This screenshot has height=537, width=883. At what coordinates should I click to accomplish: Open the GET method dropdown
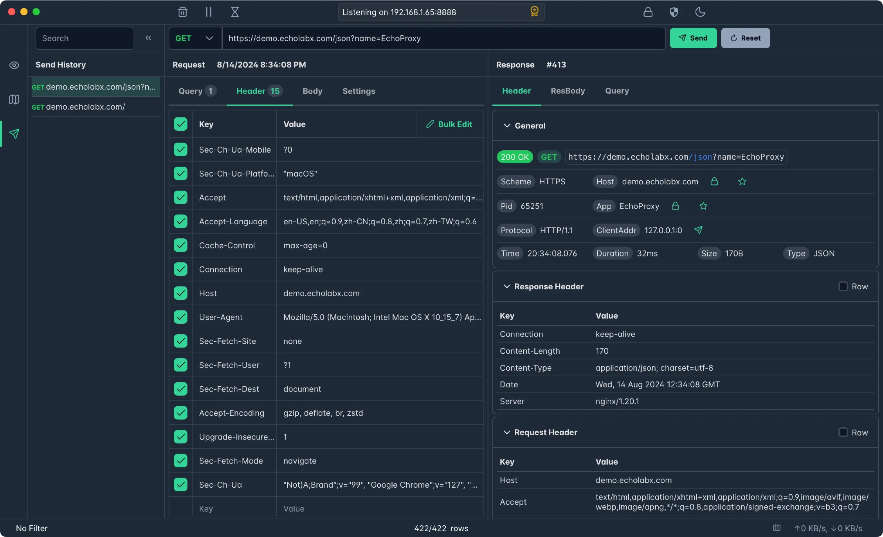pyautogui.click(x=195, y=38)
